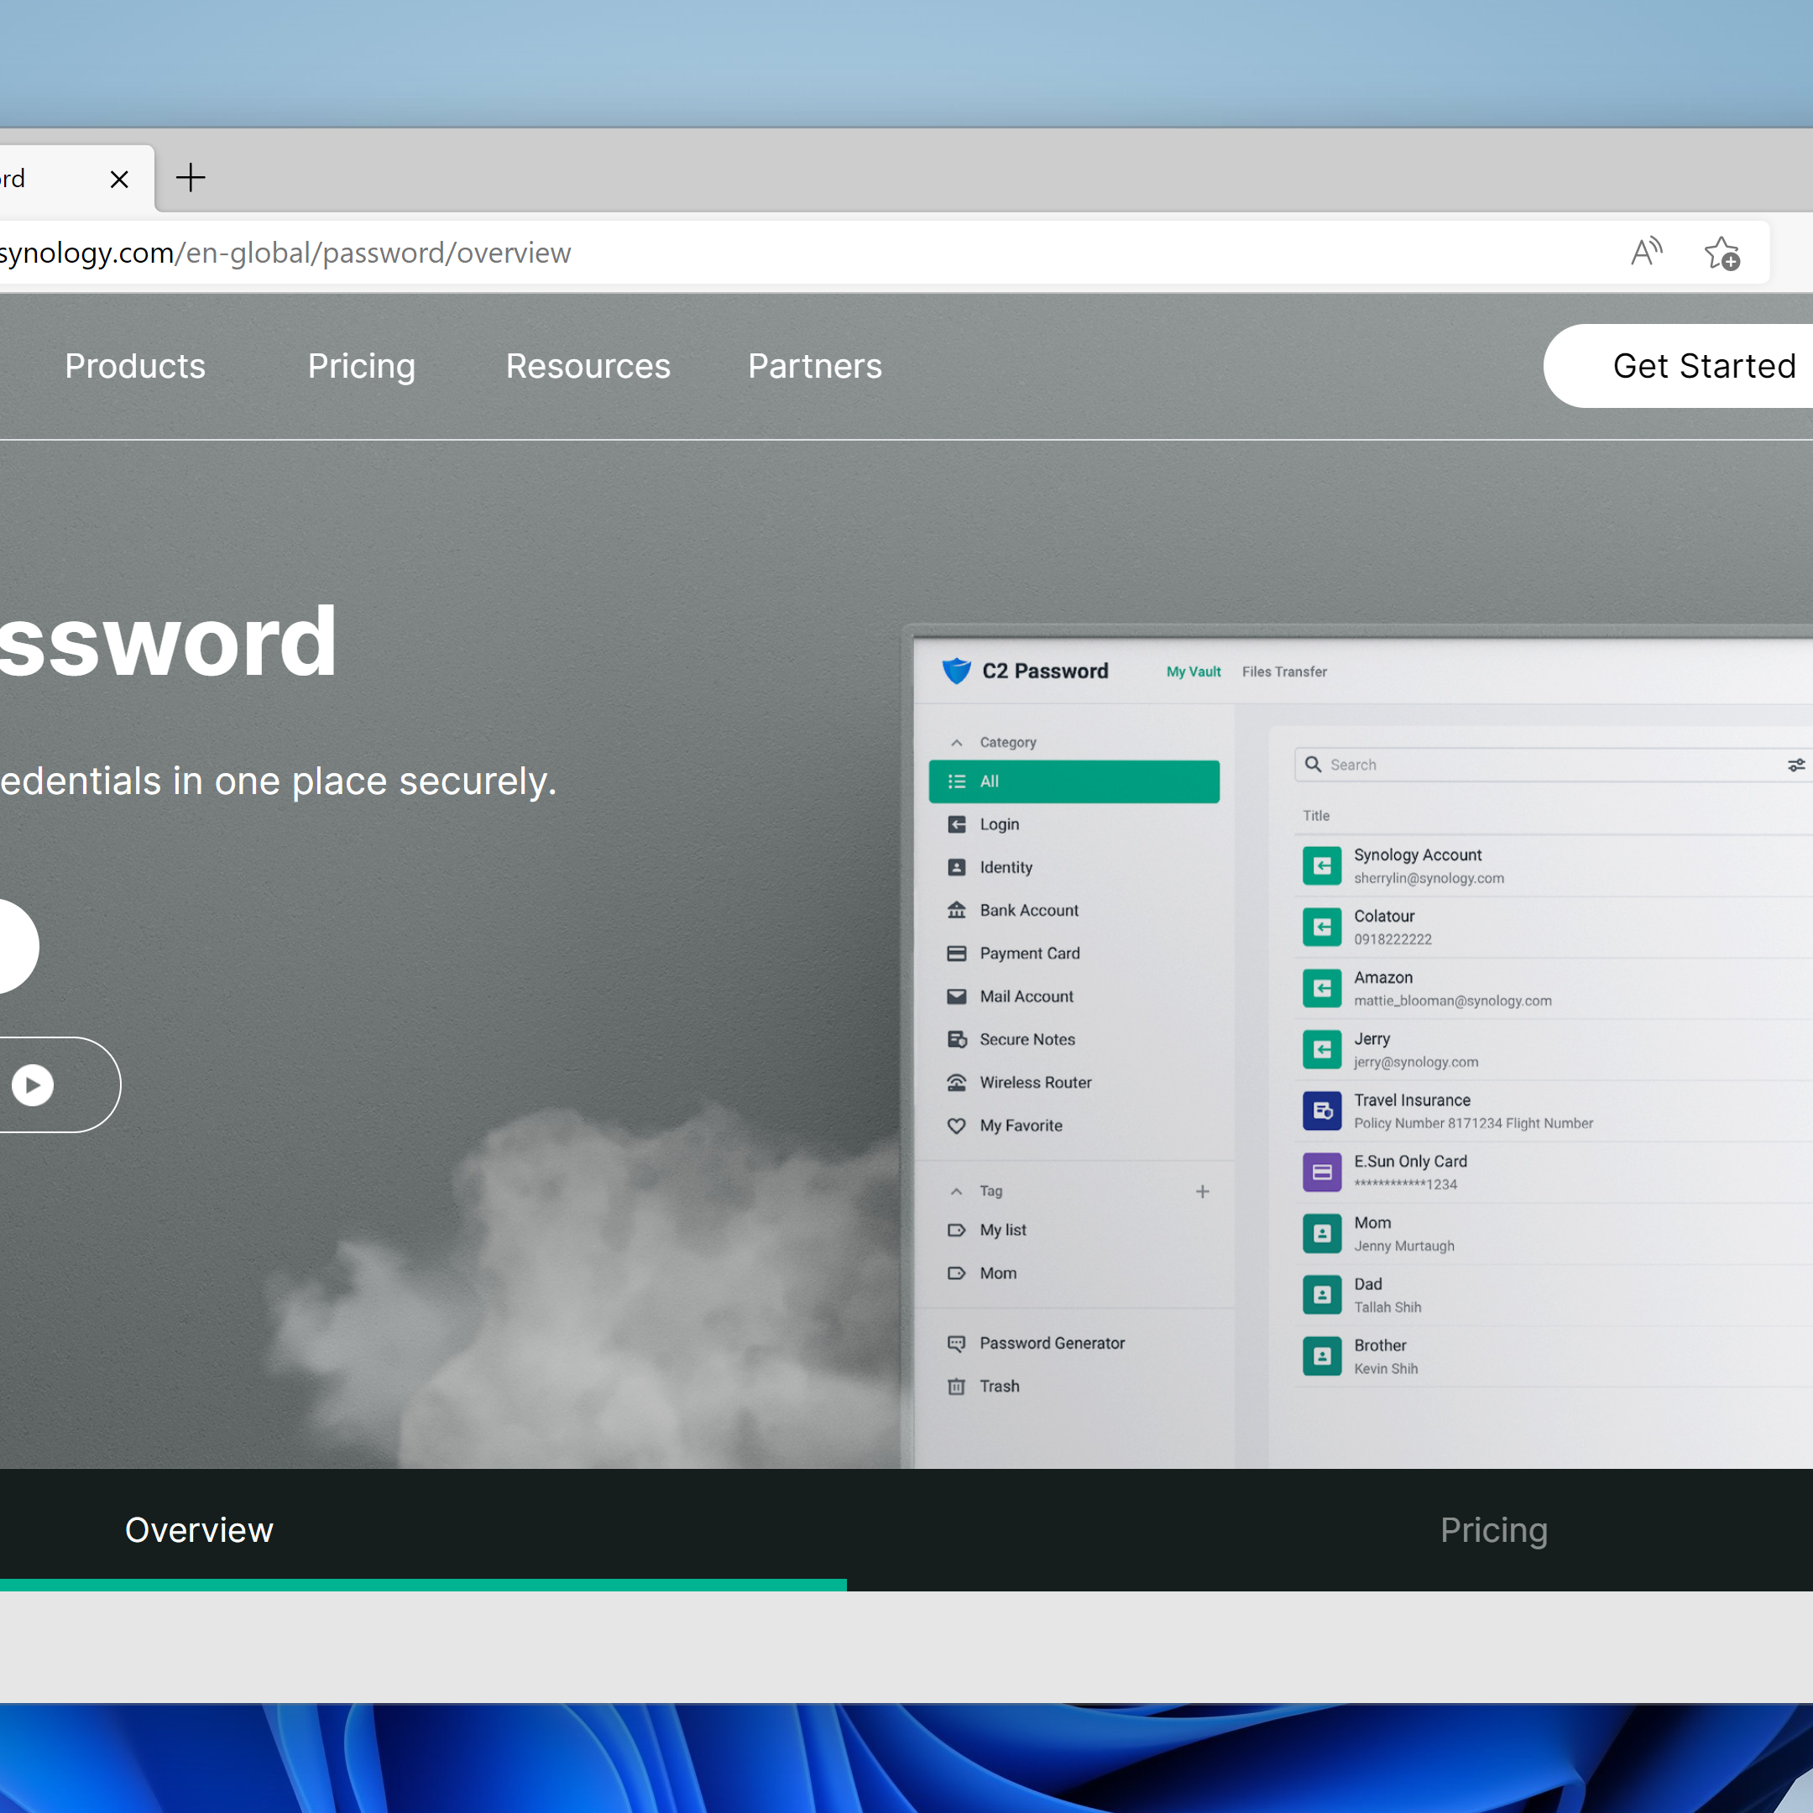Screen dimensions: 1813x1813
Task: Open the Products menu
Action: (x=135, y=366)
